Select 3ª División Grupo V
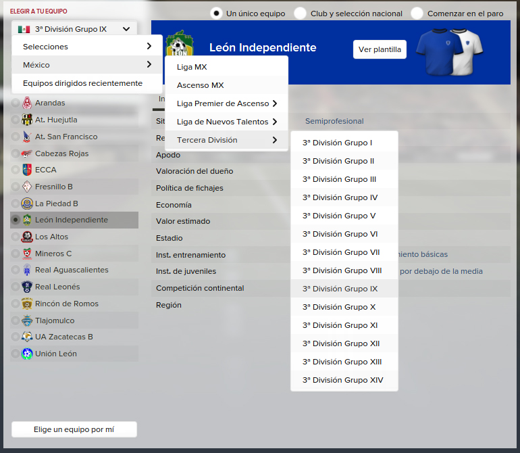 [x=344, y=216]
